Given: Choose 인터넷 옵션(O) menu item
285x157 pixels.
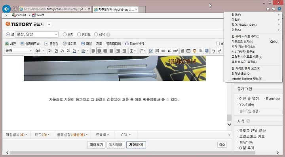Looking at the screenshot, I should [253, 74].
